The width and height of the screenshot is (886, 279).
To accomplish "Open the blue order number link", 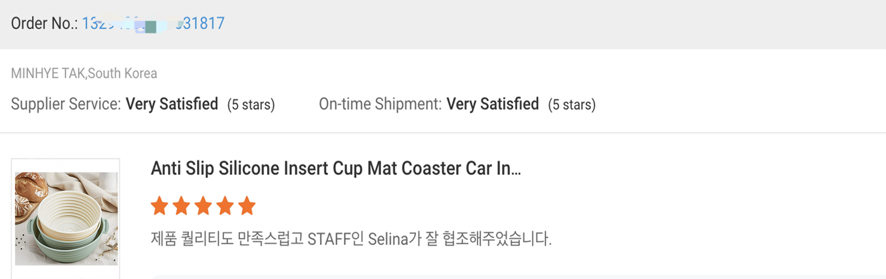I will pyautogui.click(x=153, y=23).
